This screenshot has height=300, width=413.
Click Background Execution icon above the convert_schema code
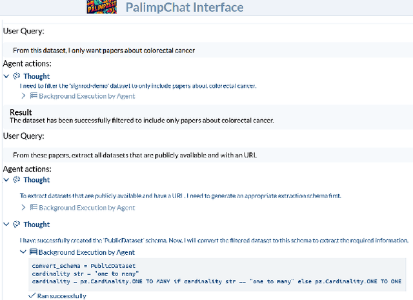click(x=34, y=252)
